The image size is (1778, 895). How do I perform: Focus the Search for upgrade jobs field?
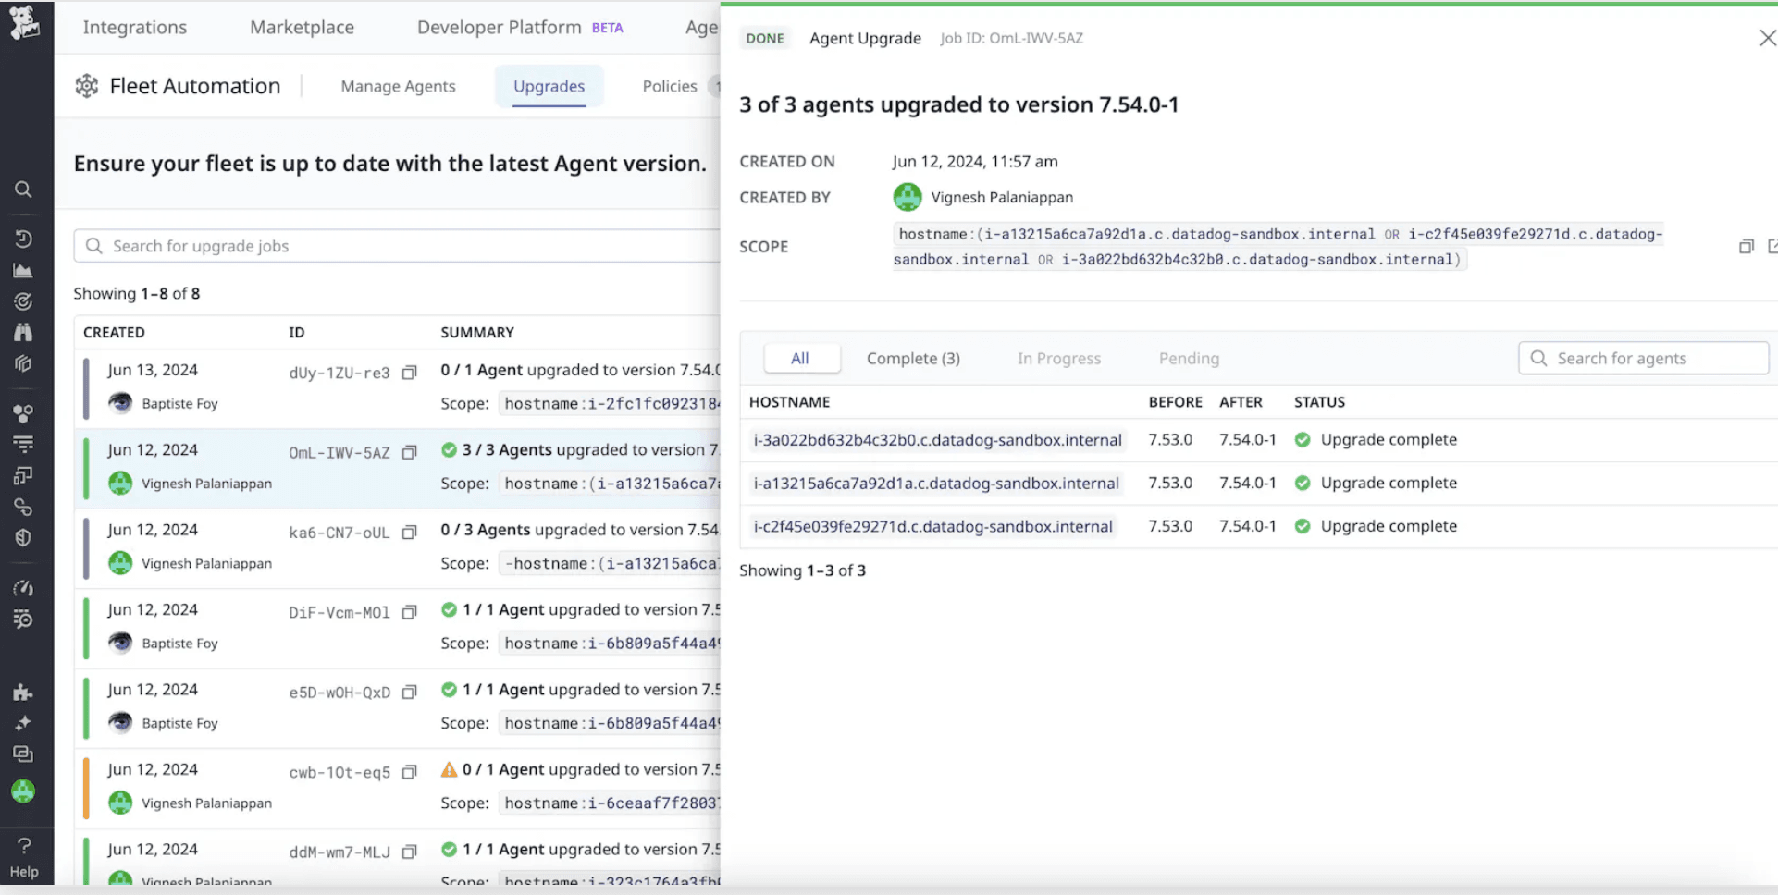click(398, 246)
